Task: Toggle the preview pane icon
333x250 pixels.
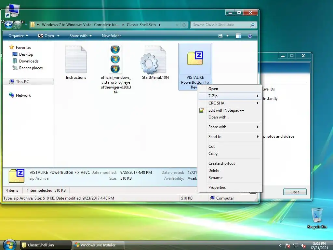Action: (x=238, y=36)
